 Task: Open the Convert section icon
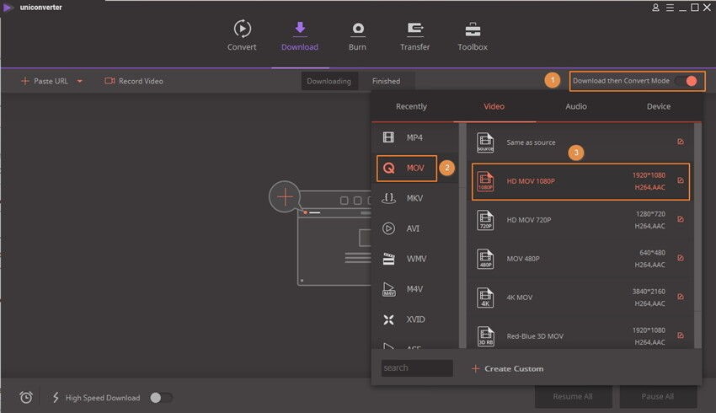pyautogui.click(x=242, y=29)
